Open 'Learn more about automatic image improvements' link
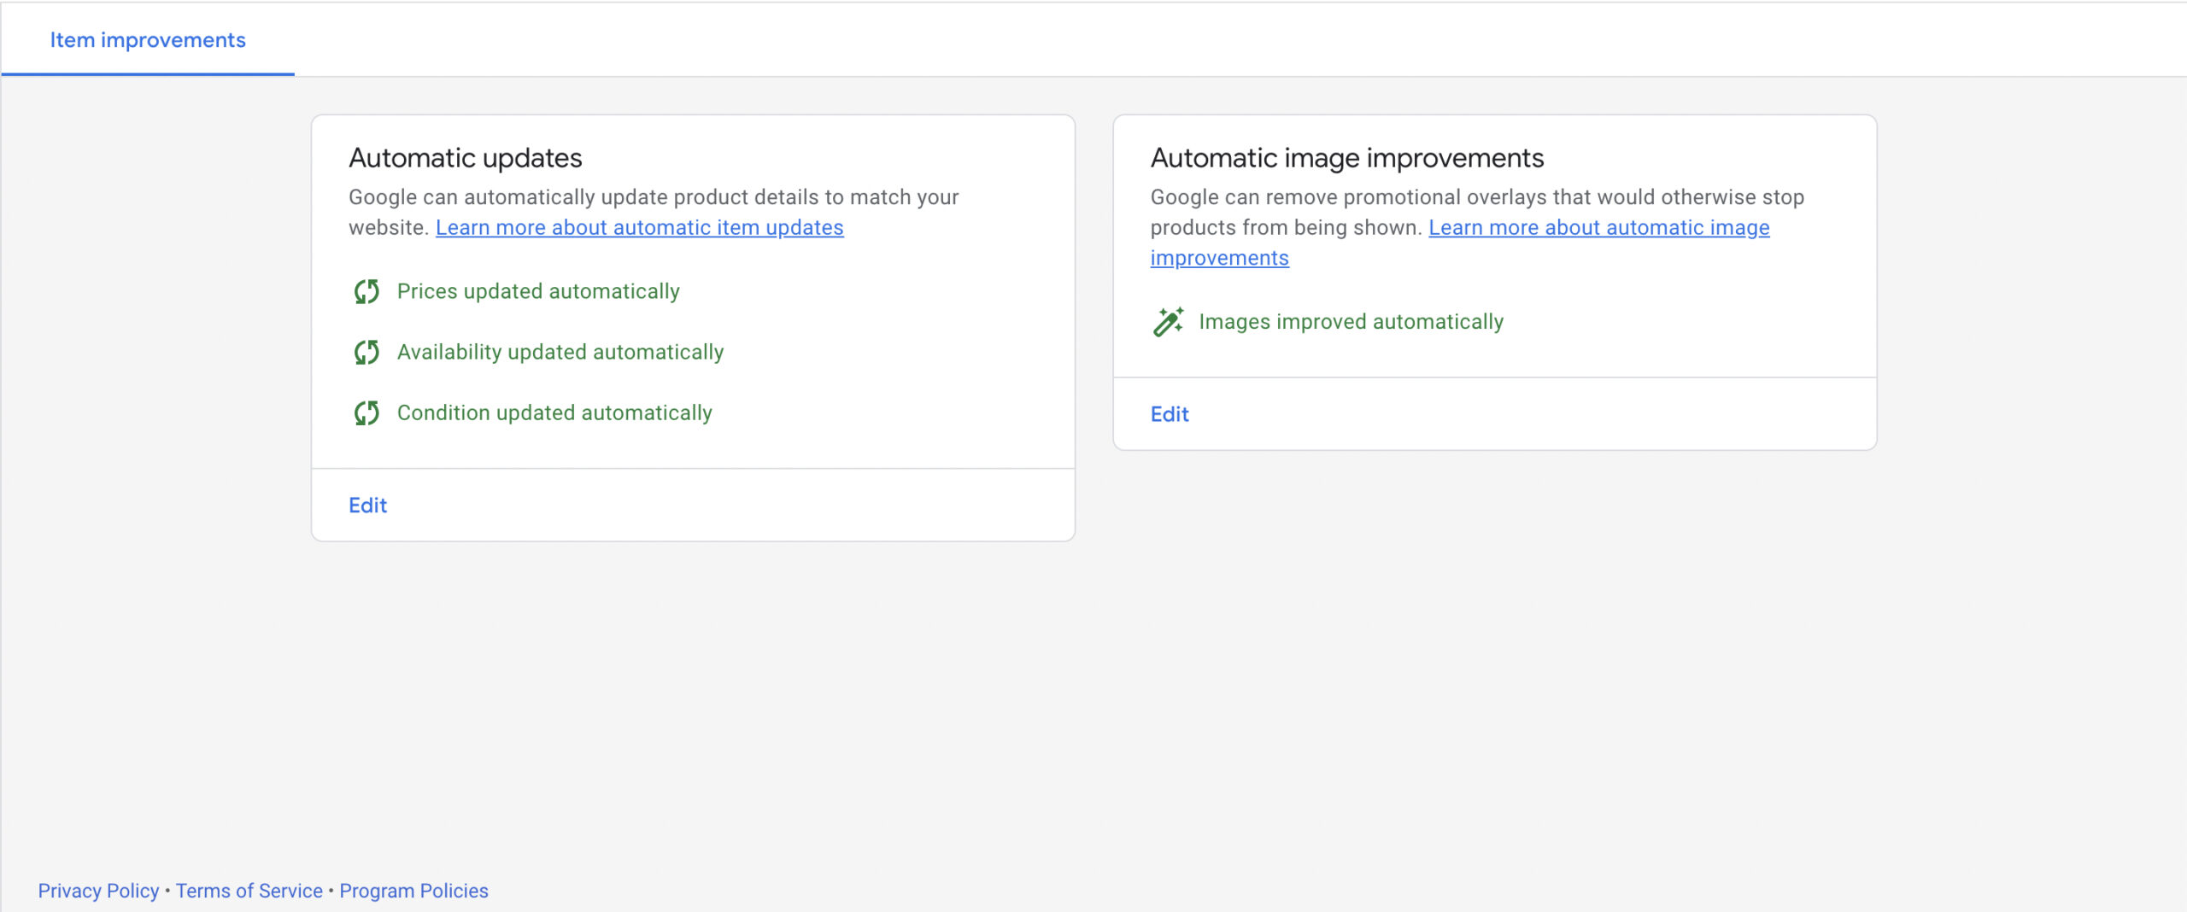The width and height of the screenshot is (2187, 912). tap(1598, 228)
